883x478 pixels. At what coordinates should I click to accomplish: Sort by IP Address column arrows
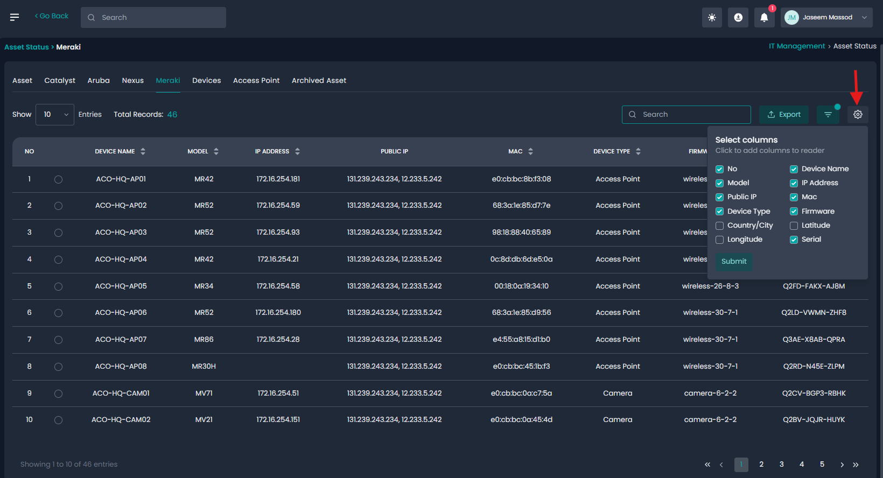point(297,151)
